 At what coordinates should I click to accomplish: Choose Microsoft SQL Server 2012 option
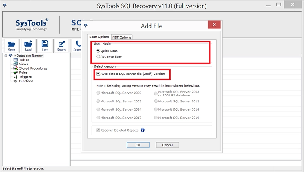156,101
